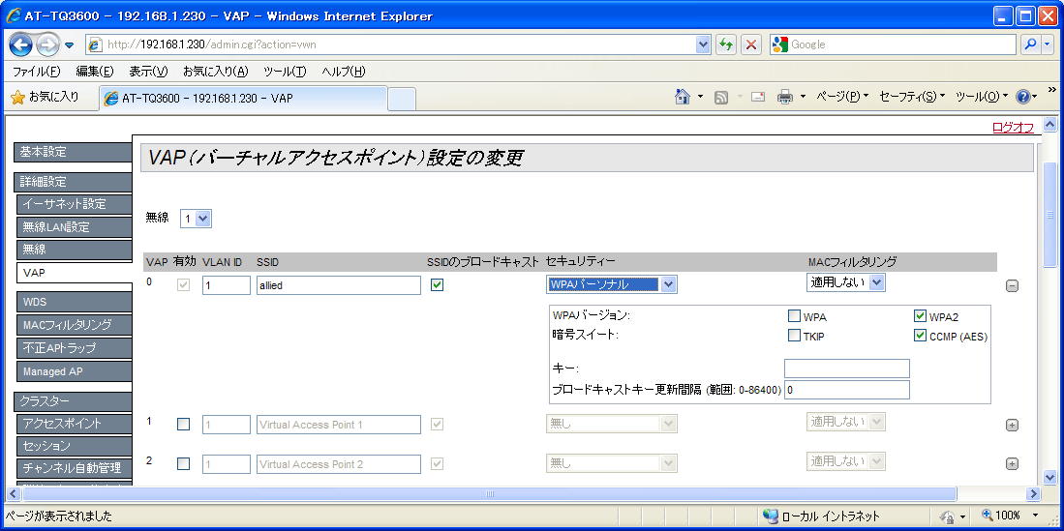Open MAC filtering dropdown for VAP 0

846,282
